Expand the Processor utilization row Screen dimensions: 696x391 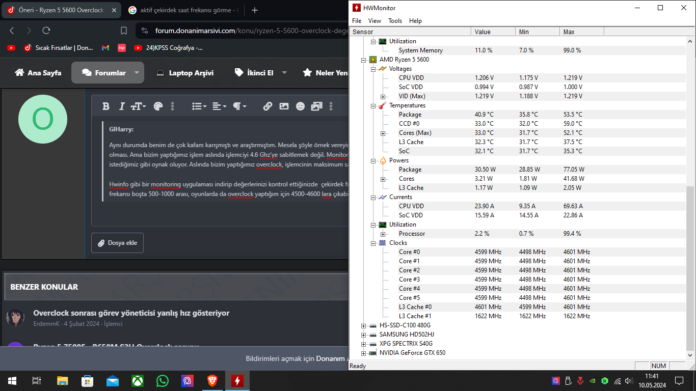(x=383, y=234)
